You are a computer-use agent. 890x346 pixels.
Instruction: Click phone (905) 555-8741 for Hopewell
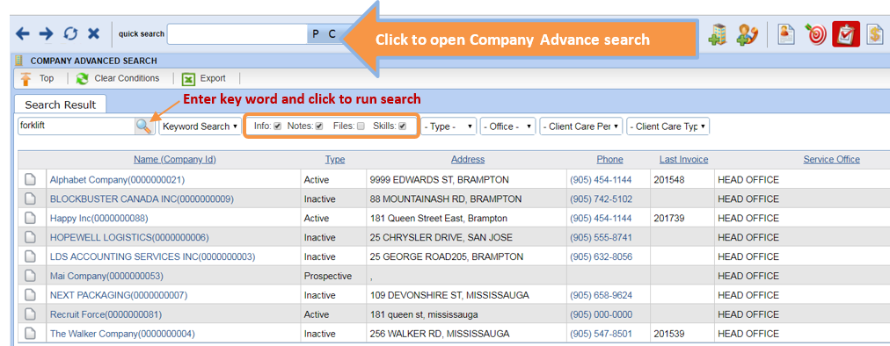click(601, 238)
